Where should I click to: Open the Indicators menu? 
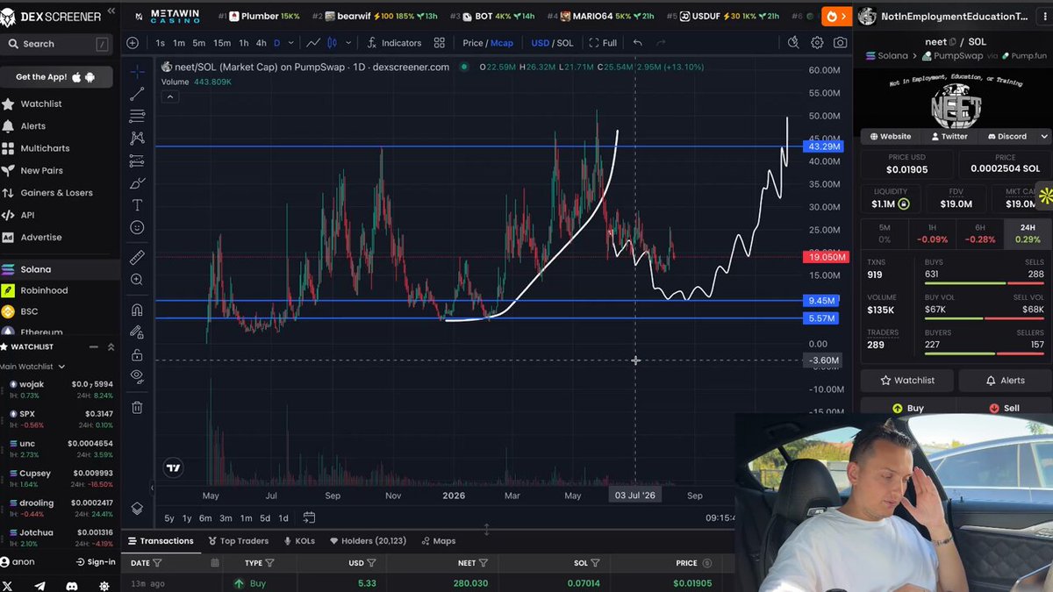(x=394, y=43)
